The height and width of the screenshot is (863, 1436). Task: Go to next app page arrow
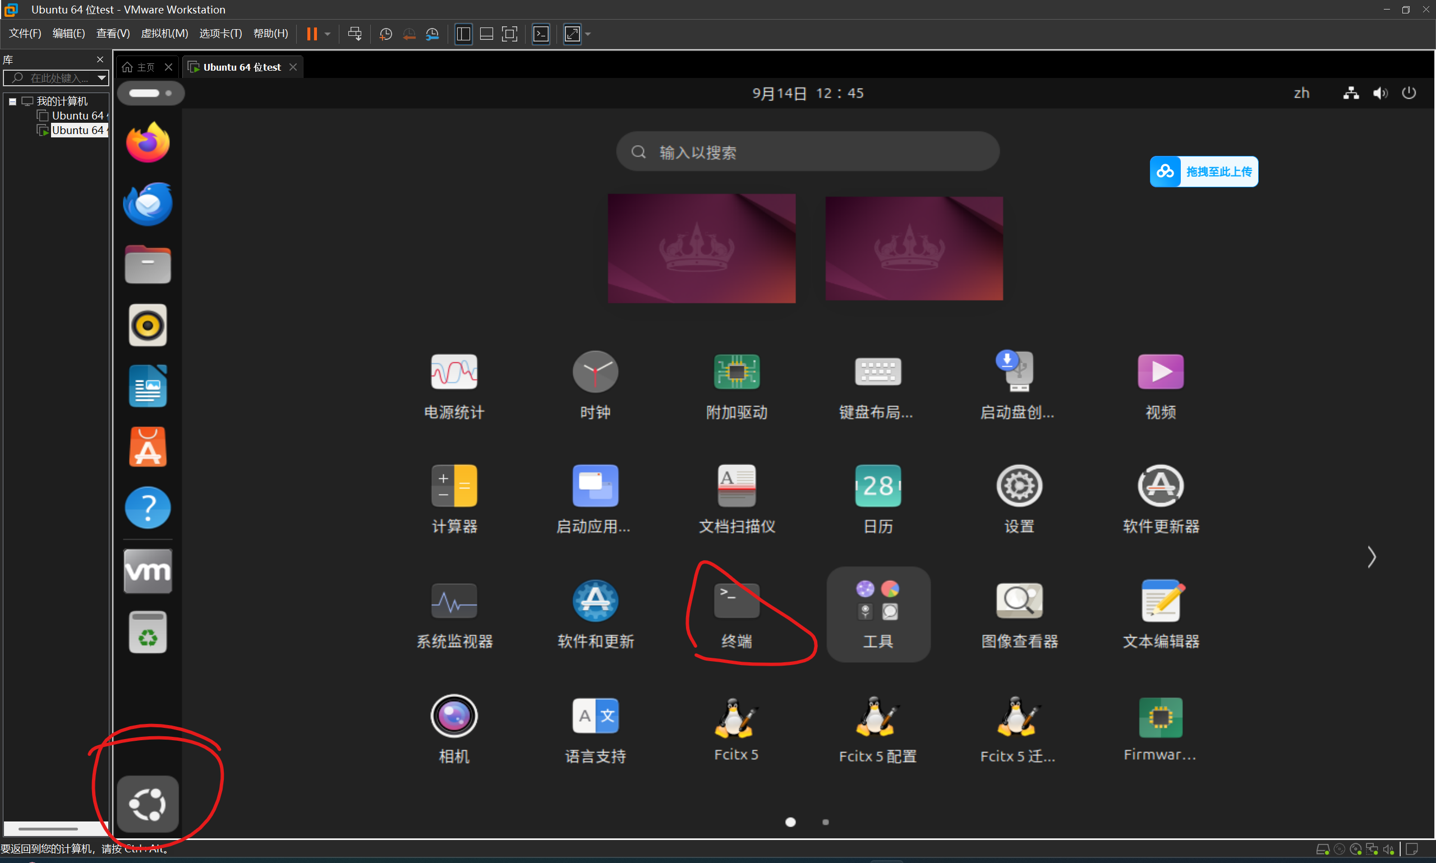(x=1371, y=557)
